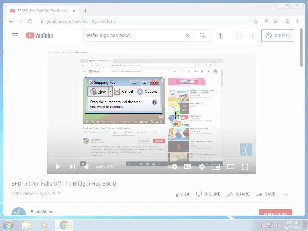The height and width of the screenshot is (231, 308).
Task: Click the SUBSCRIBE button
Action: 275,212
